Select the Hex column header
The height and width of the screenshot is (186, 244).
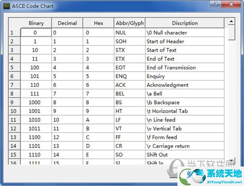pyautogui.click(x=98, y=23)
